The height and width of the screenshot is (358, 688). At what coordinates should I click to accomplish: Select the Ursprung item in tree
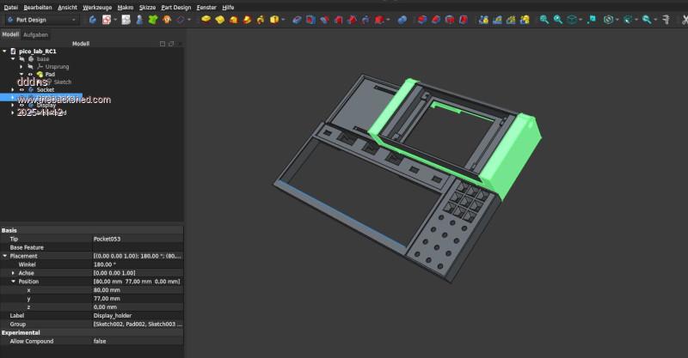57,66
